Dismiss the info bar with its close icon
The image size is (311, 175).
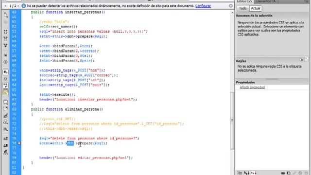[x=231, y=6]
